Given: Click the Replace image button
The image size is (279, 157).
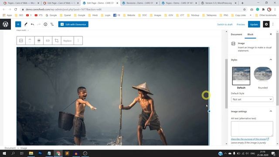Looking at the screenshot, I should click(x=68, y=41).
